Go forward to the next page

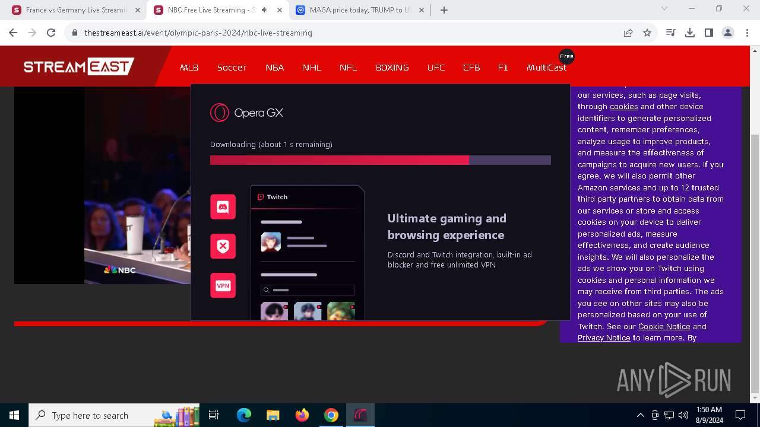point(32,33)
